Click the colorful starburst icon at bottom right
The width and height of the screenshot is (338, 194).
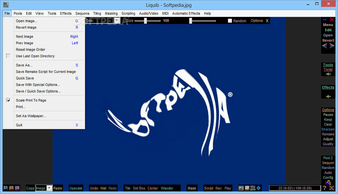[x=331, y=188]
